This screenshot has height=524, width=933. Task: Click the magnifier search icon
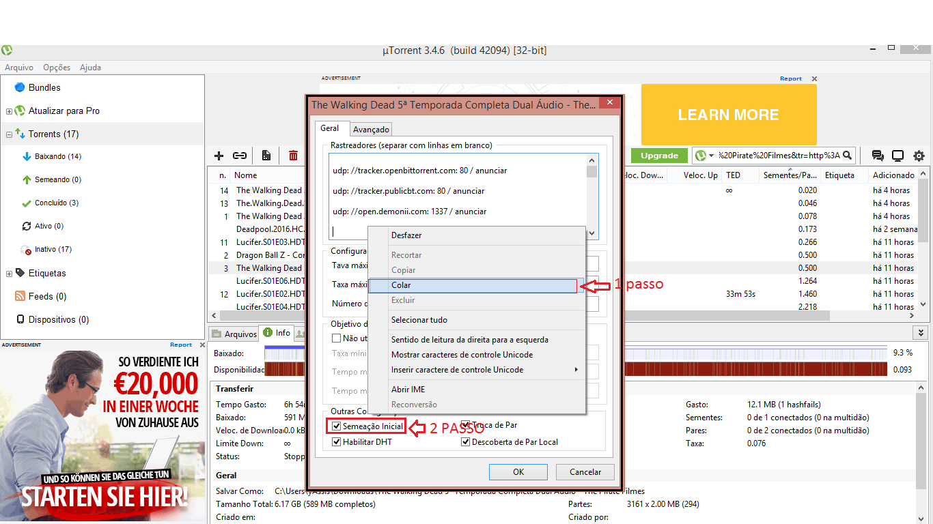[847, 156]
